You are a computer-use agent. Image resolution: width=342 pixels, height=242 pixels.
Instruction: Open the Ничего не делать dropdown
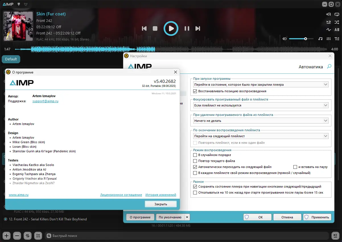point(261,121)
